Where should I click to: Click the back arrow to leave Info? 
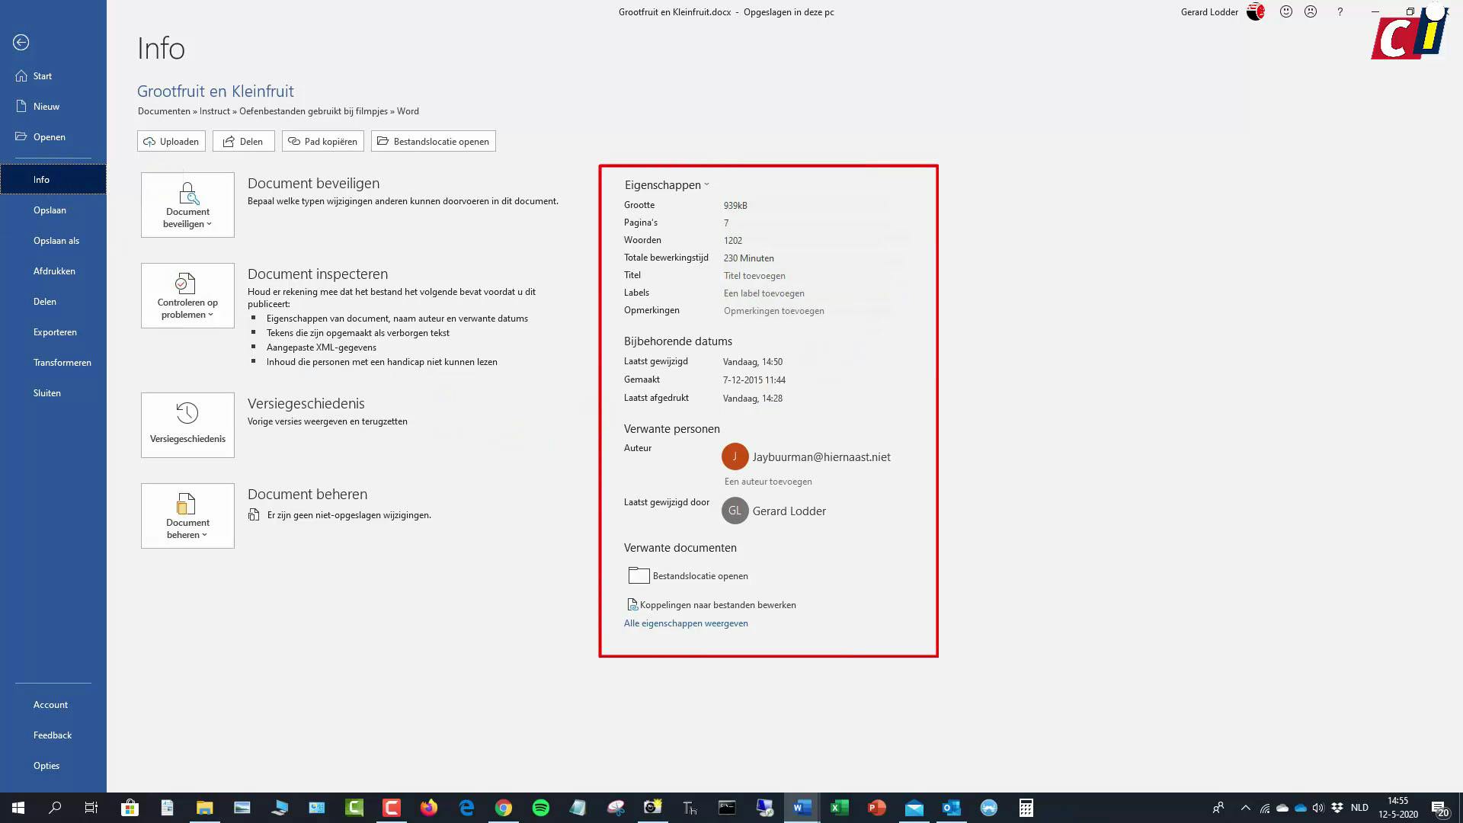pos(21,43)
